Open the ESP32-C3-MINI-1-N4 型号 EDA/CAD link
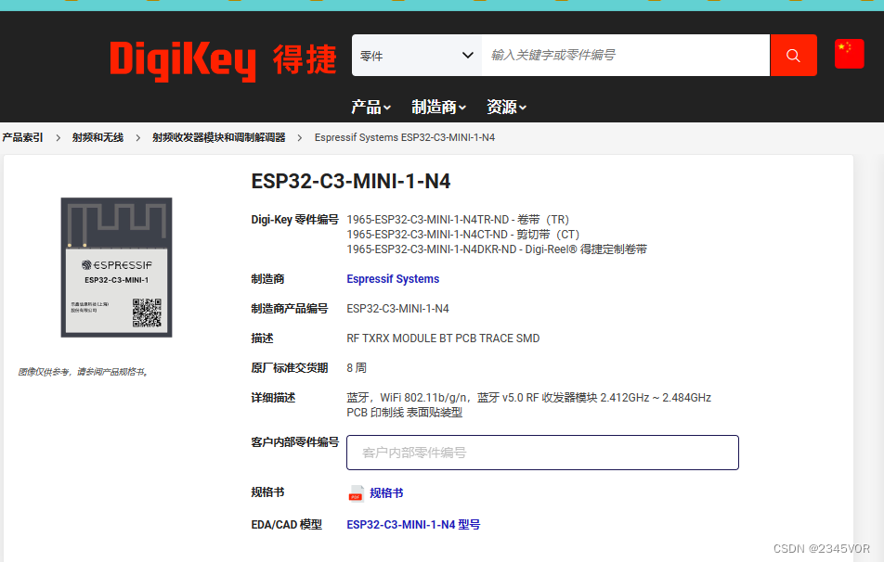This screenshot has height=562, width=884. pos(413,525)
